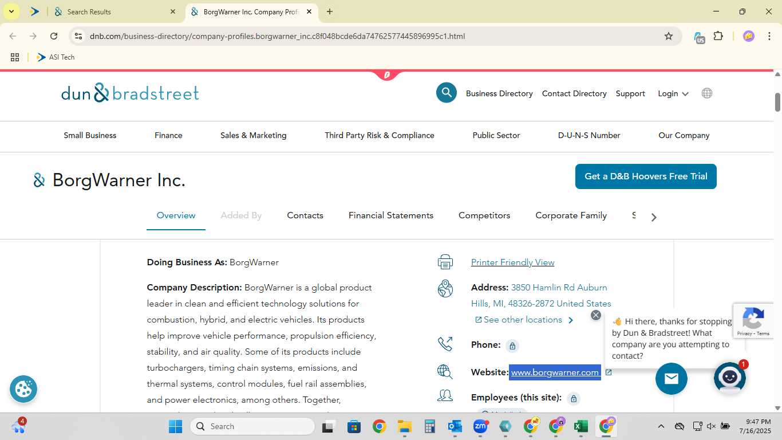Click the lock icon next to Phone

(x=512, y=345)
